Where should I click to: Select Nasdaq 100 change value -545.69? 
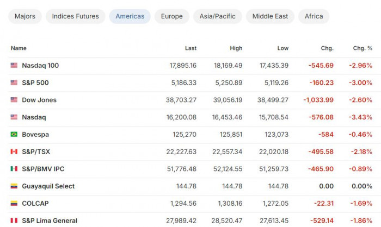[x=321, y=66]
